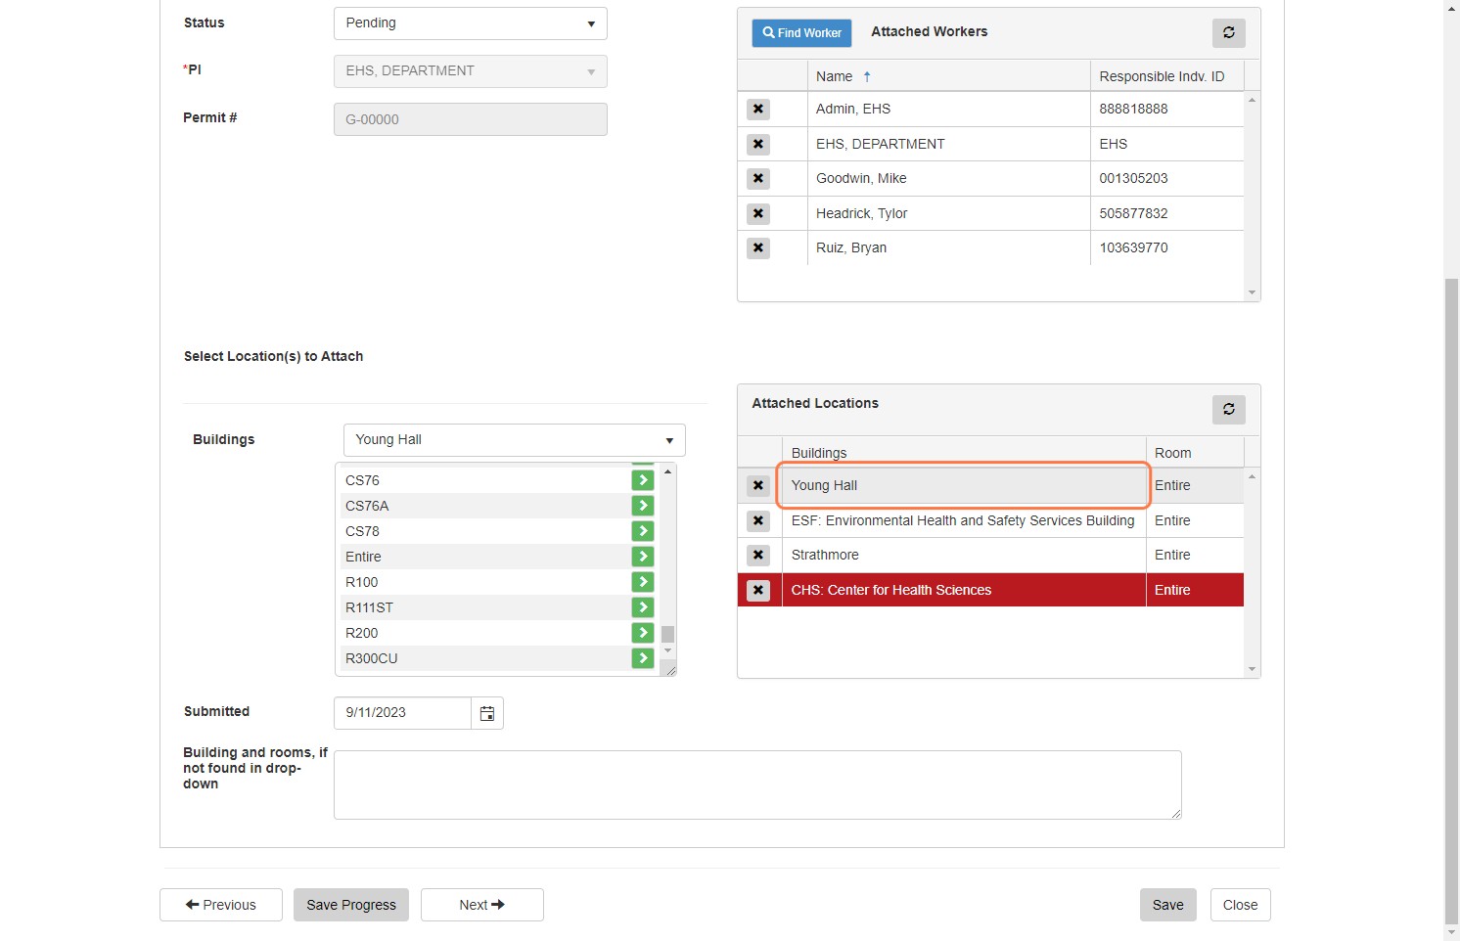Add room CS78 with green arrow
The width and height of the screenshot is (1460, 941).
642,531
